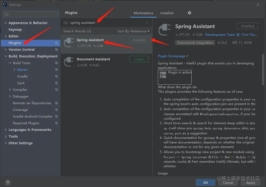Click Install for Document Assistant

(139, 59)
